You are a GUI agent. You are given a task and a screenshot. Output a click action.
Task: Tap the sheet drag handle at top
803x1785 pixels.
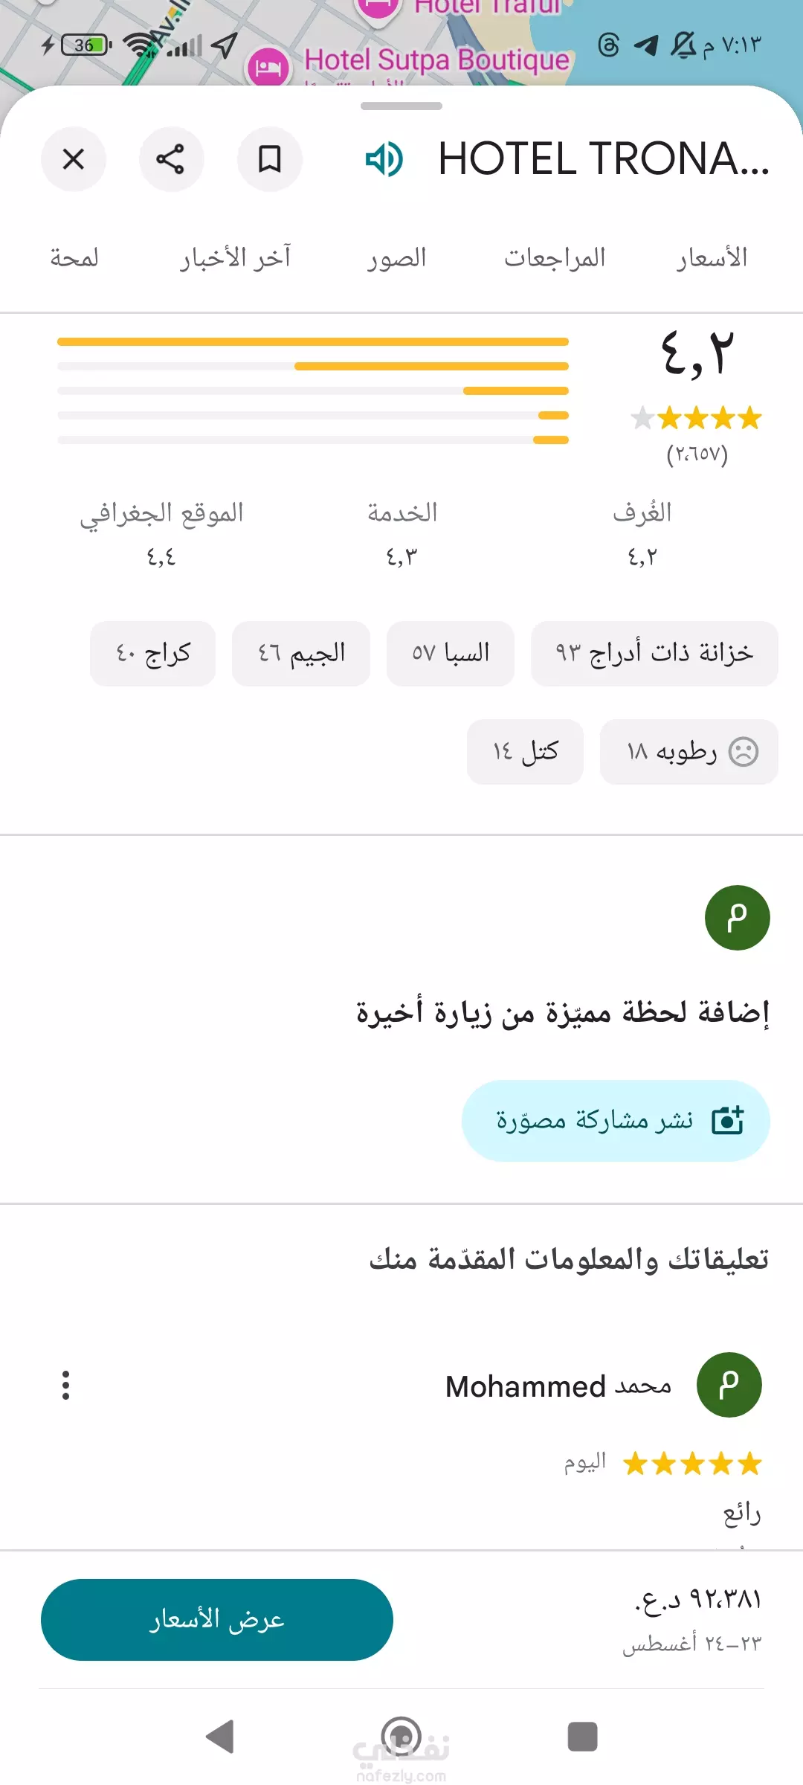pos(401,106)
